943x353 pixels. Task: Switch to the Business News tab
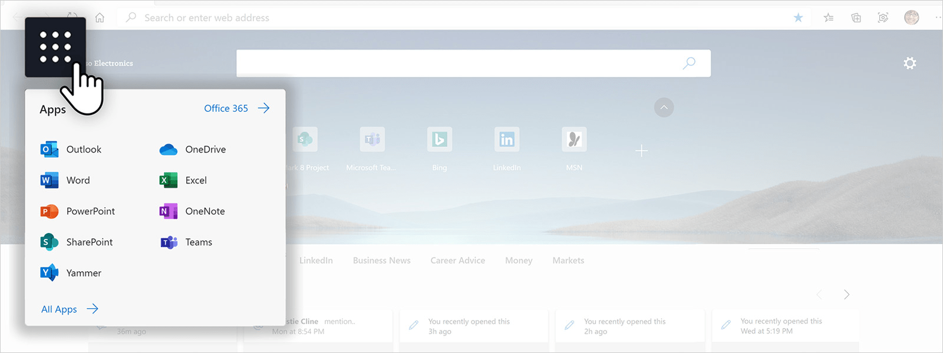(x=382, y=261)
